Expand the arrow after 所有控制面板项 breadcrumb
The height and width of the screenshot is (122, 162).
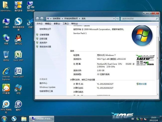pos(80,19)
